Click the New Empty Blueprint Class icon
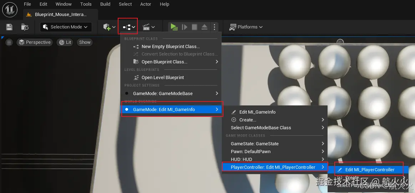 pyautogui.click(x=136, y=46)
